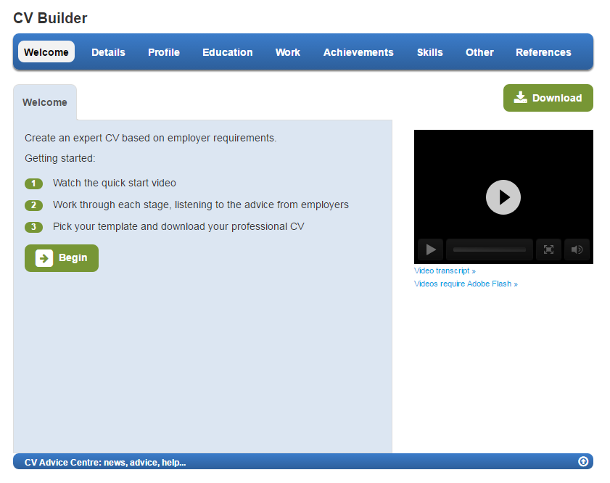Click the video progress bar
Viewport: 610px width, 483px height.
coord(490,249)
